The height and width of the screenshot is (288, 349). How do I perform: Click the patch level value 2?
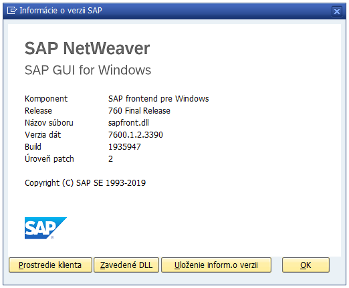pos(110,159)
